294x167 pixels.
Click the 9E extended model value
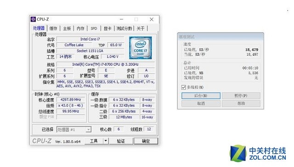pyautogui.click(x=106, y=76)
